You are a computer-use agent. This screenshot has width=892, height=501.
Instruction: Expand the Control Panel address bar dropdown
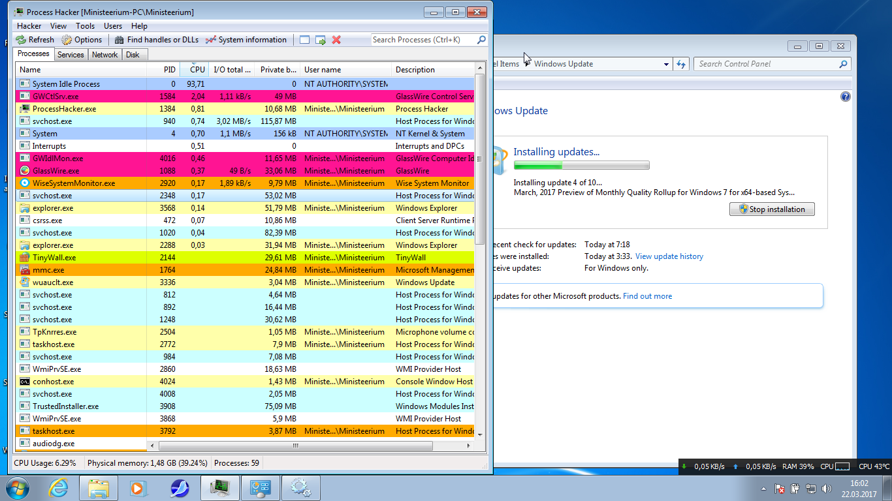tap(666, 64)
